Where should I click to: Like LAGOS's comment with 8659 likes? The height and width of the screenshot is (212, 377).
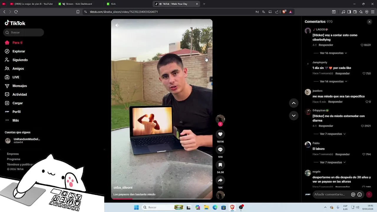tap(362, 45)
